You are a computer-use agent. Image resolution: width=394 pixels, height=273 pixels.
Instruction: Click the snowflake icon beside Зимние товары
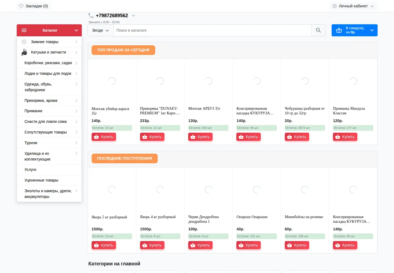click(24, 42)
